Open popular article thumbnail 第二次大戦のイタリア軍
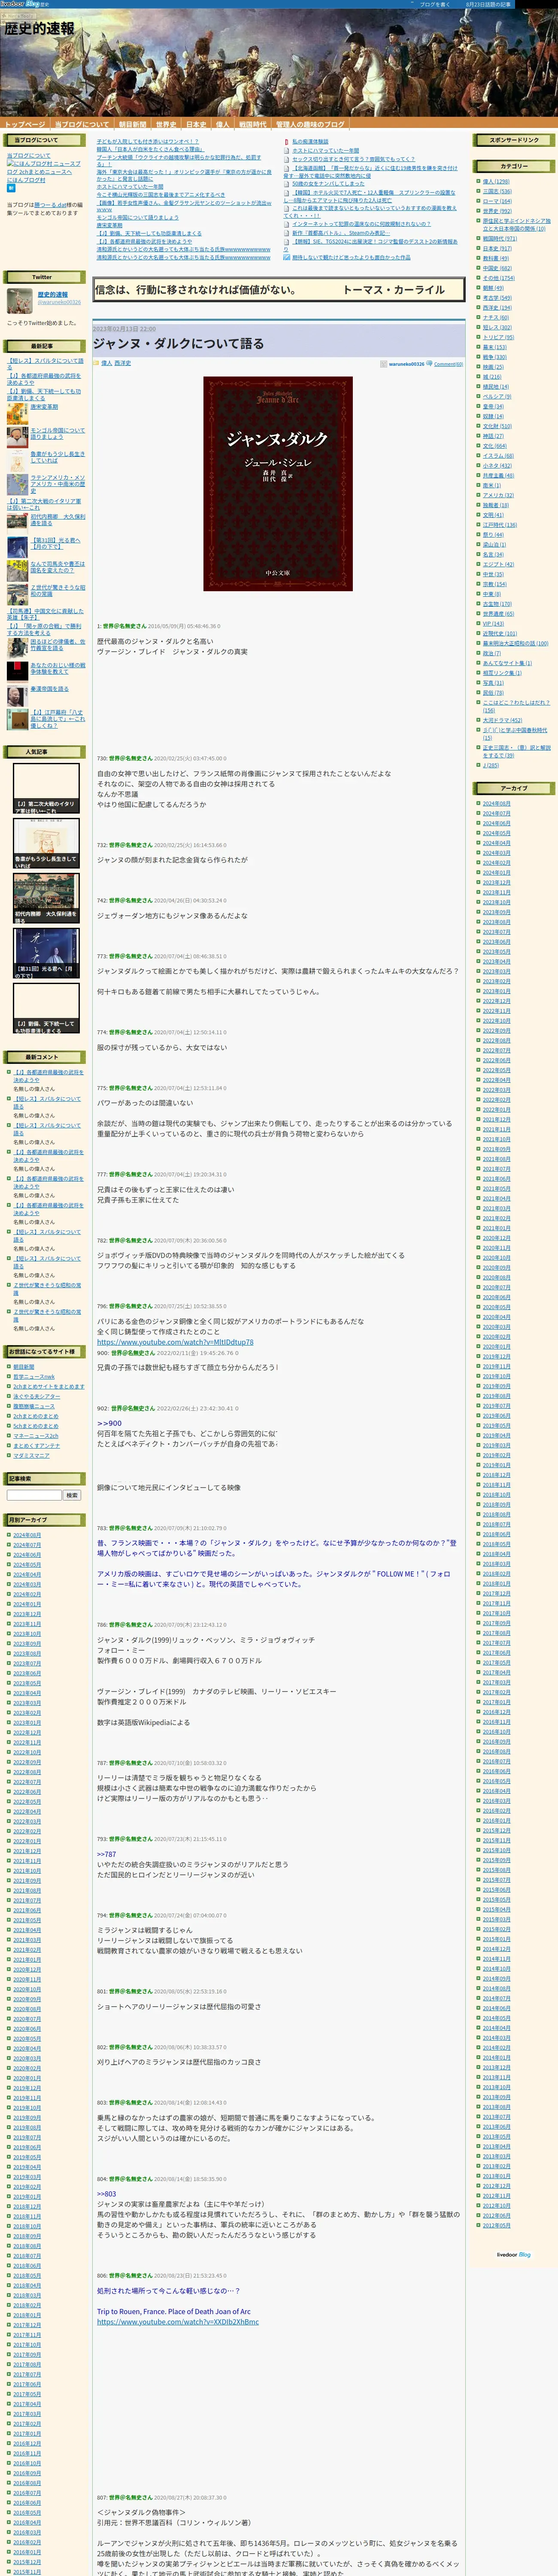Viewport: 558px width, 2576px height. pyautogui.click(x=46, y=788)
